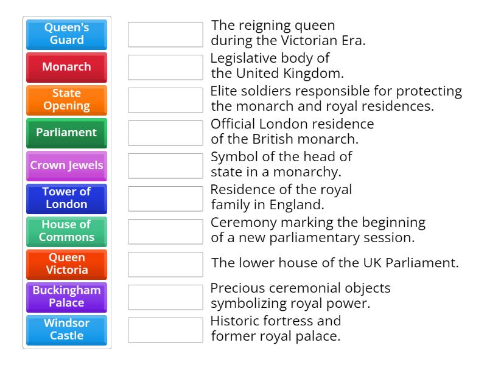The width and height of the screenshot is (487, 365).
Task: Click the answer box next to parliamentary session ceremony clue
Action: point(165,231)
